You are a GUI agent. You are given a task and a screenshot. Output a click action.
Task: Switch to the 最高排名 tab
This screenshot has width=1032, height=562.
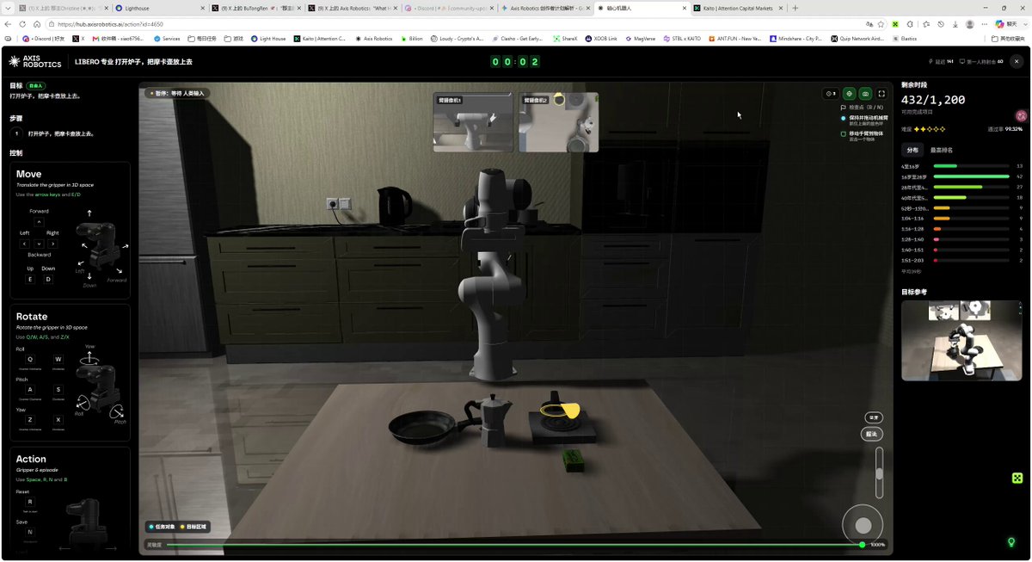pos(942,150)
